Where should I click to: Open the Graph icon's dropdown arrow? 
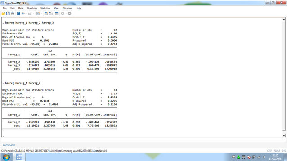[x=33, y=13]
